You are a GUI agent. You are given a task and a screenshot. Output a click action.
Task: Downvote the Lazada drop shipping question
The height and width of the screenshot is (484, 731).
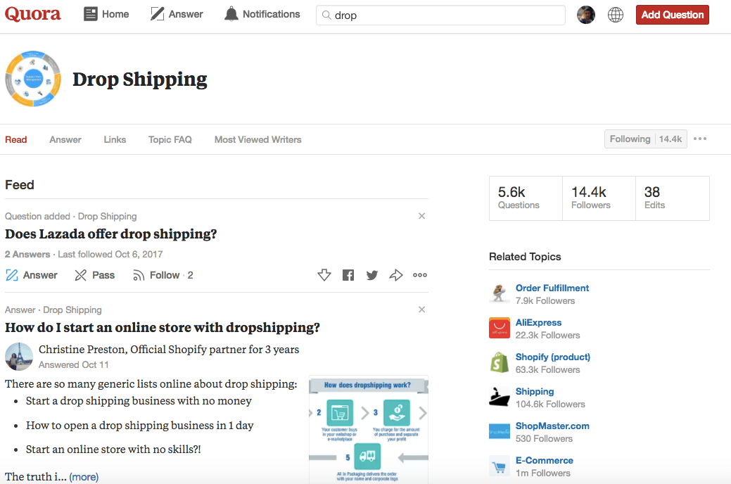[x=324, y=275]
